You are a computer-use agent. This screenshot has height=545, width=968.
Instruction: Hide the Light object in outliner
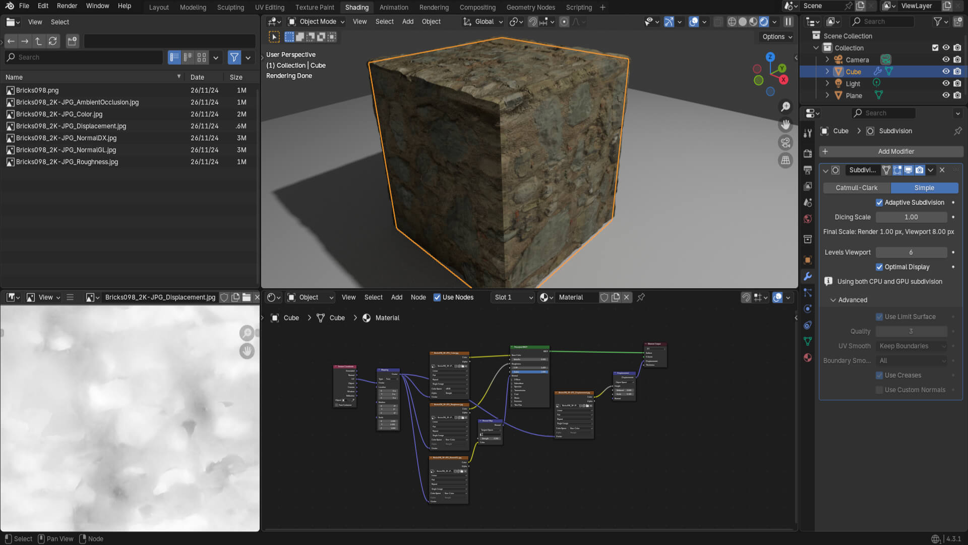coord(946,83)
